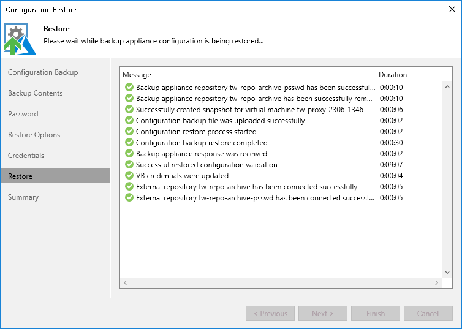This screenshot has width=462, height=329.
Task: Click success icon for 'Configuration restore process started'
Action: coord(129,132)
